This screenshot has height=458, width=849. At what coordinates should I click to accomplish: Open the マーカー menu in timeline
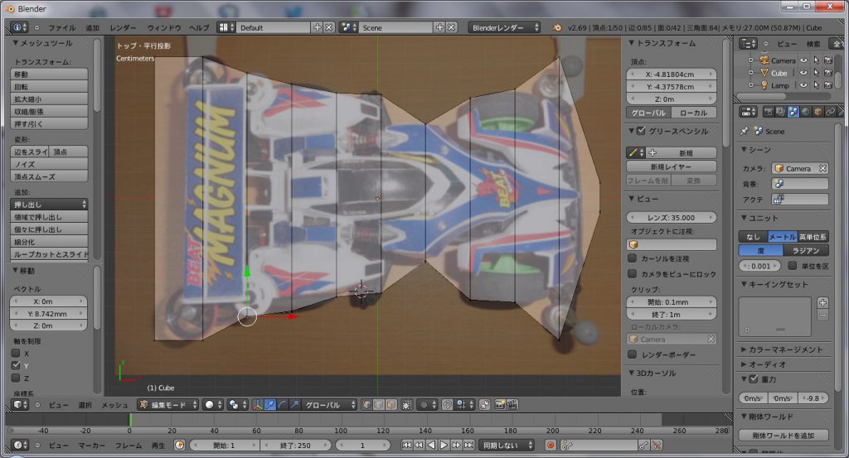pos(91,446)
